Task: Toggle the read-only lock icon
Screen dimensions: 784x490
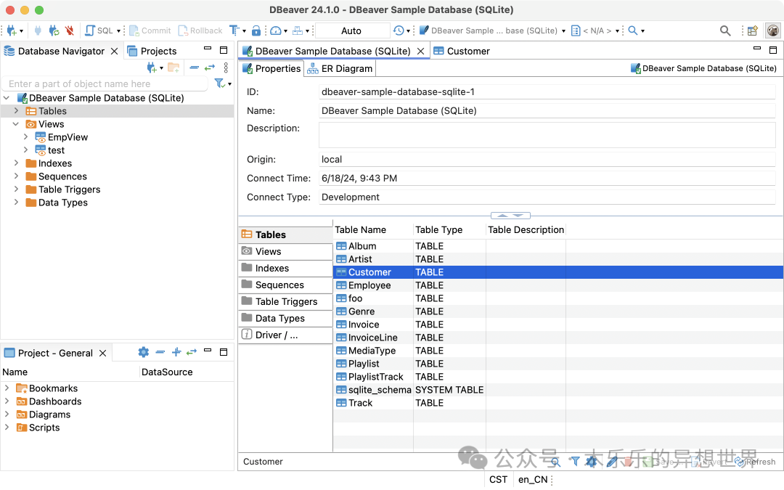Action: 256,30
